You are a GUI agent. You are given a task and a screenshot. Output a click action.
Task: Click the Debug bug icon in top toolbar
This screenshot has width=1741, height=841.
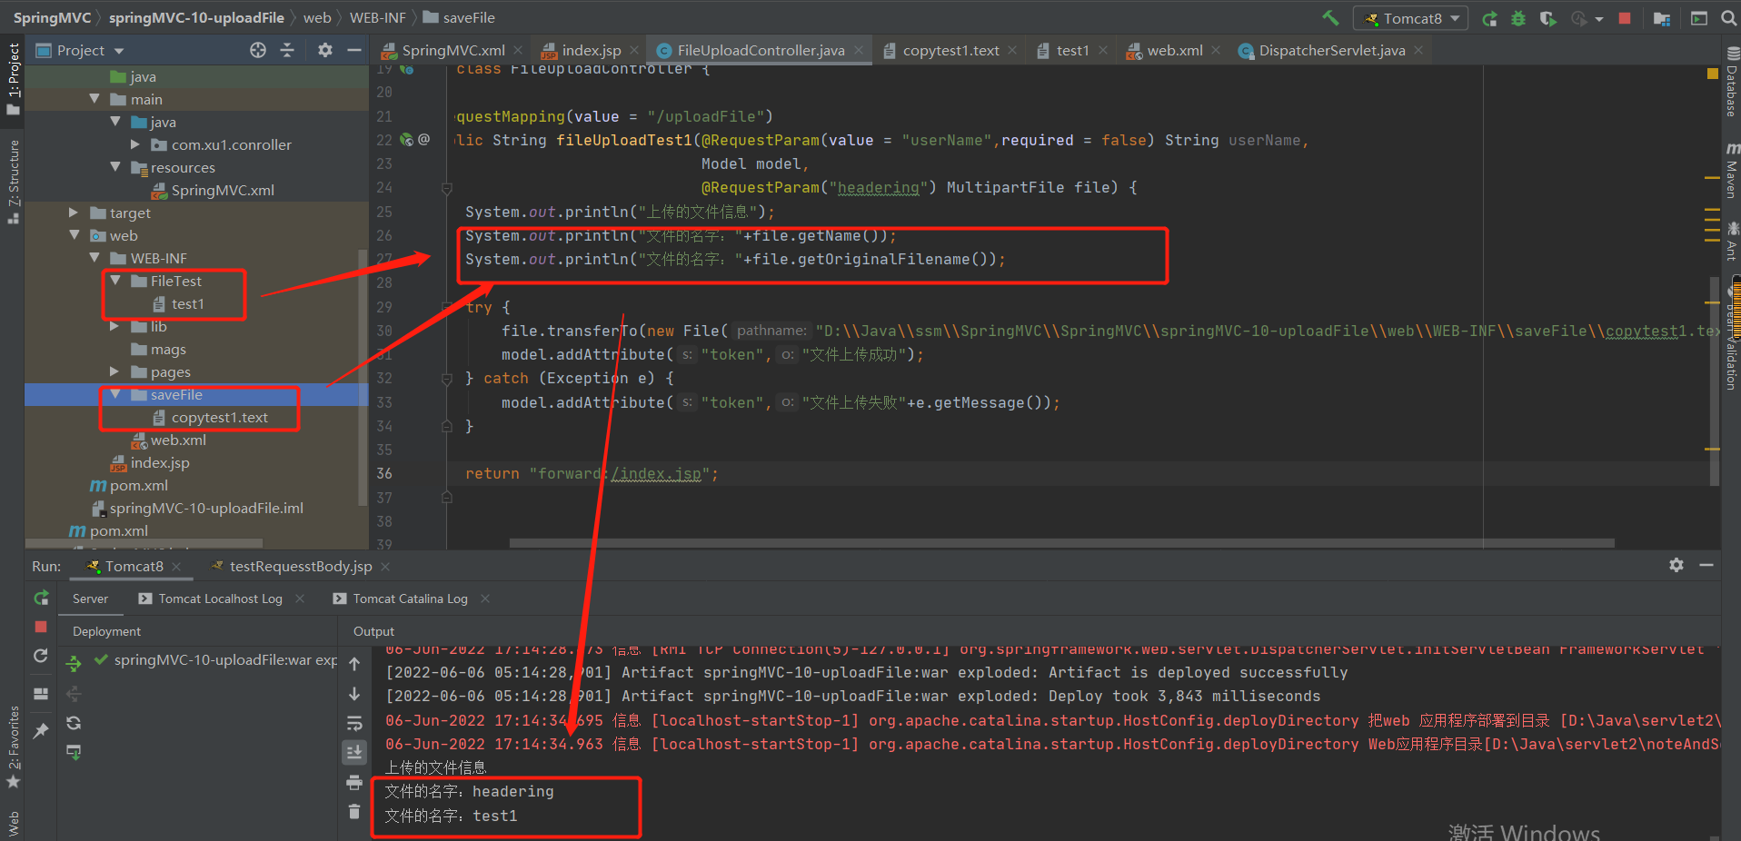tap(1518, 18)
